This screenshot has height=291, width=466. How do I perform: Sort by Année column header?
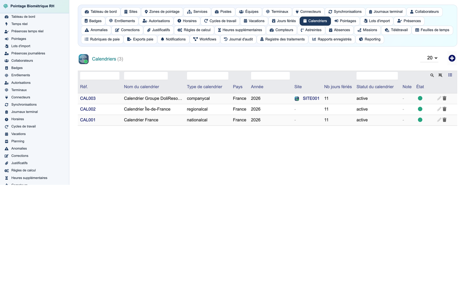[x=257, y=87]
